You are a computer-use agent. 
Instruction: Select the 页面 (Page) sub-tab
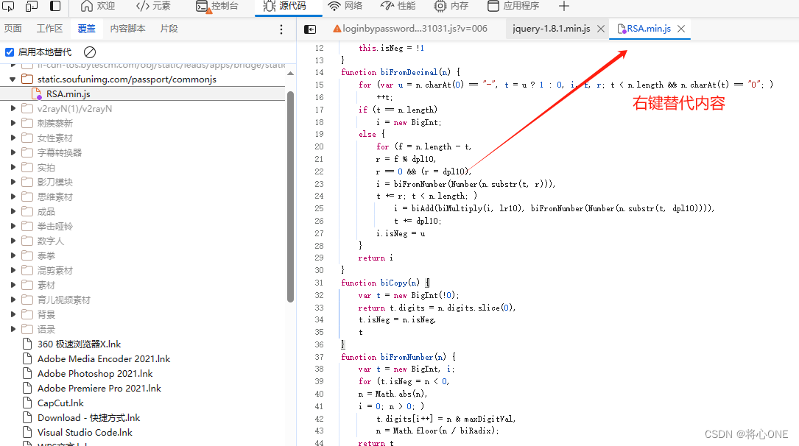[x=13, y=29]
